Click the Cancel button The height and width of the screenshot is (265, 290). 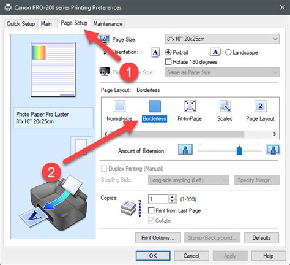(191, 256)
